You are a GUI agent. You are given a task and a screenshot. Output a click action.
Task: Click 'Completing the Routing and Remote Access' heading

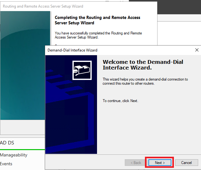click(x=97, y=20)
